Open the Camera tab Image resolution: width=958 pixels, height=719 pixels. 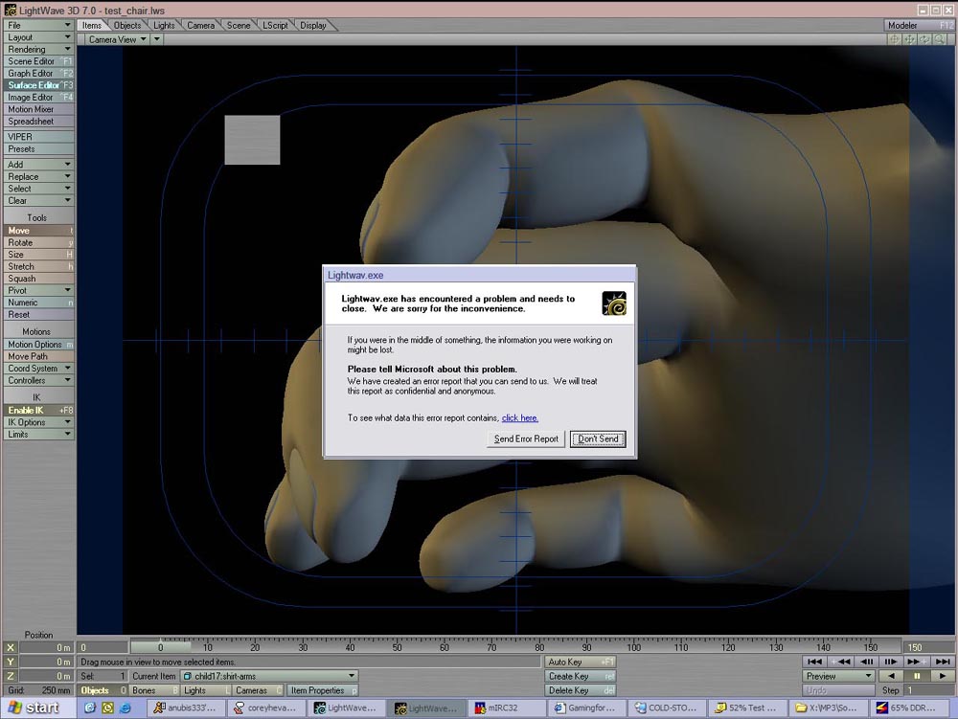tap(200, 25)
